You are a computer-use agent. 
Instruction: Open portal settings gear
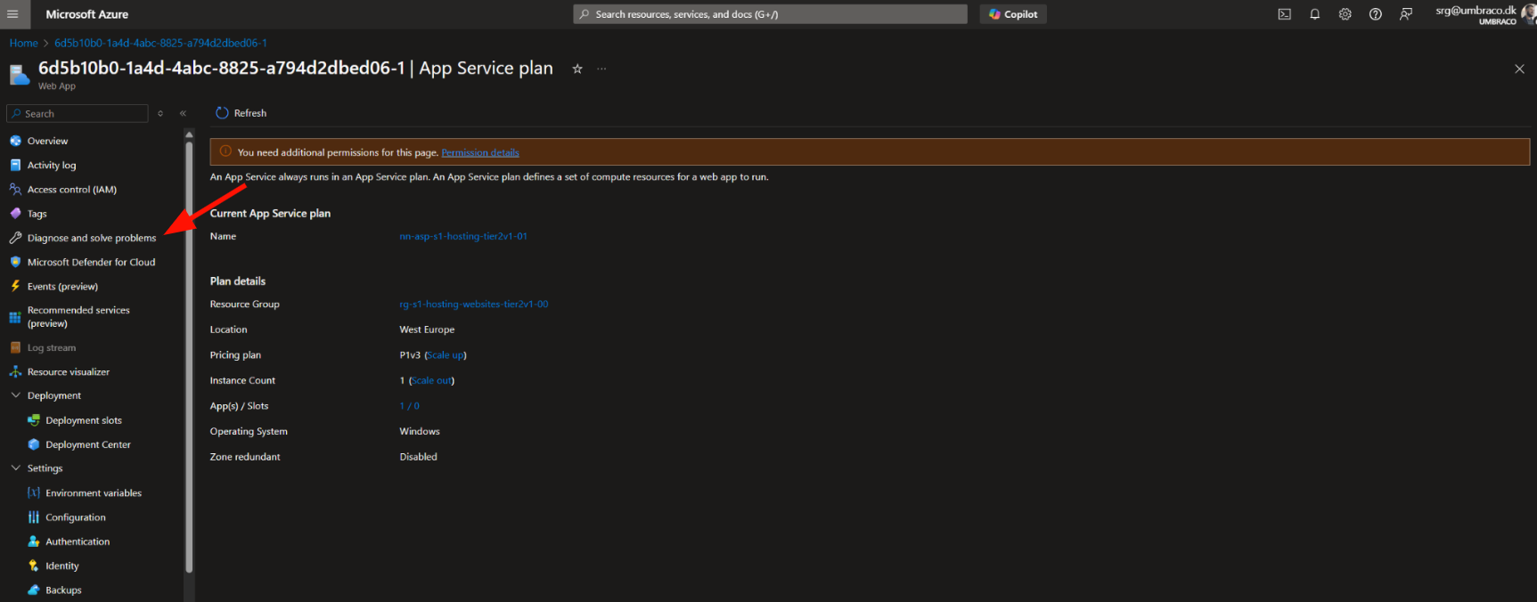point(1345,14)
